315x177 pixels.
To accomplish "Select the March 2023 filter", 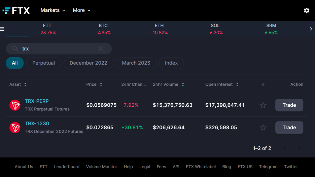I will pos(136,63).
